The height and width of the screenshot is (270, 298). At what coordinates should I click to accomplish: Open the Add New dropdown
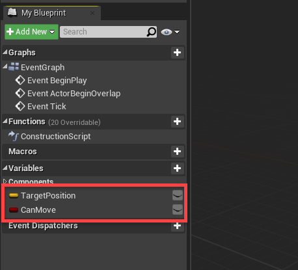click(x=31, y=32)
